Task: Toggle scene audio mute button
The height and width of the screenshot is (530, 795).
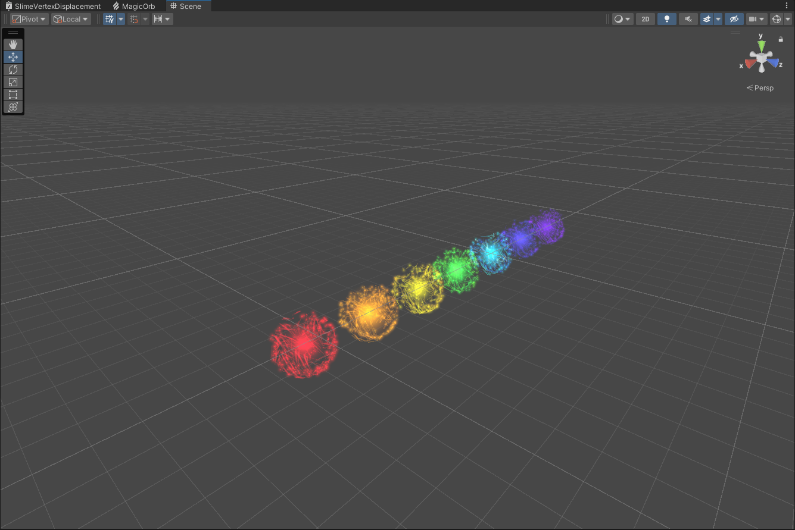Action: (688, 19)
